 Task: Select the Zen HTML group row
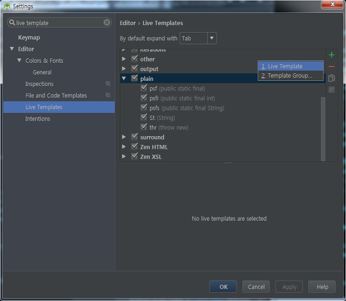pyautogui.click(x=223, y=147)
